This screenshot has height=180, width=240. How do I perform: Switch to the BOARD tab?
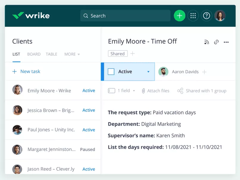[34, 54]
